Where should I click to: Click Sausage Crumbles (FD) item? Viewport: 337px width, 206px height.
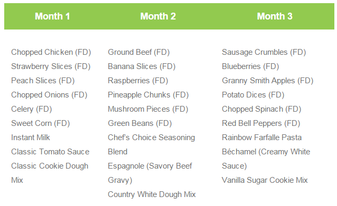264,52
